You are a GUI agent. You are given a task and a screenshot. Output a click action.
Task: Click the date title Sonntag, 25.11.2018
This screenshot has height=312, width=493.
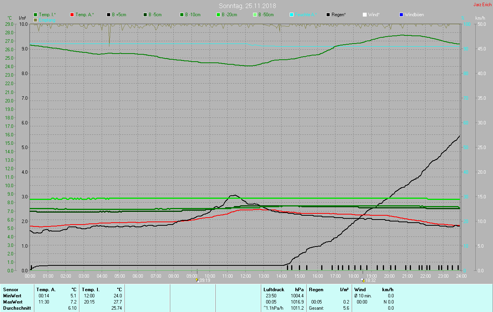click(x=247, y=6)
